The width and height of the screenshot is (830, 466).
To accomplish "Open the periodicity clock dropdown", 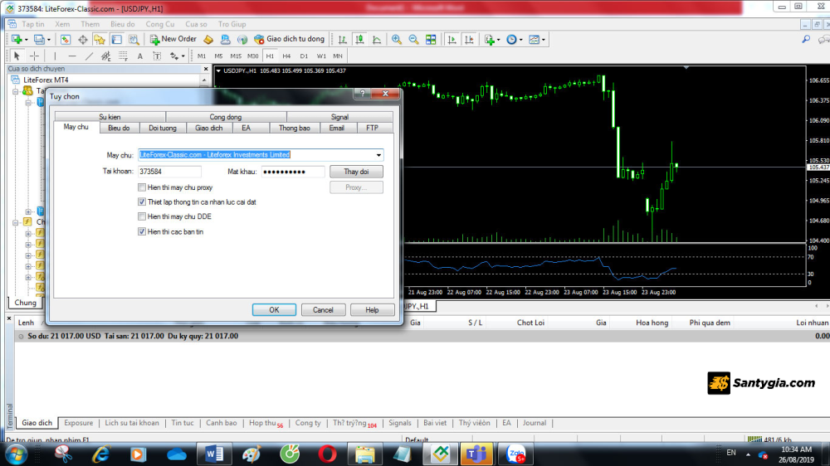I will 514,39.
